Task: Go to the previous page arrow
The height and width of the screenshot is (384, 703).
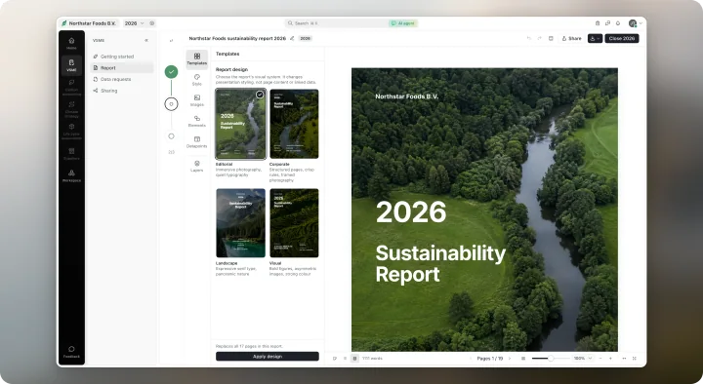Action: pos(471,359)
